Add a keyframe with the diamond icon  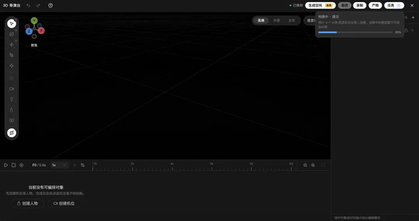click(21, 165)
